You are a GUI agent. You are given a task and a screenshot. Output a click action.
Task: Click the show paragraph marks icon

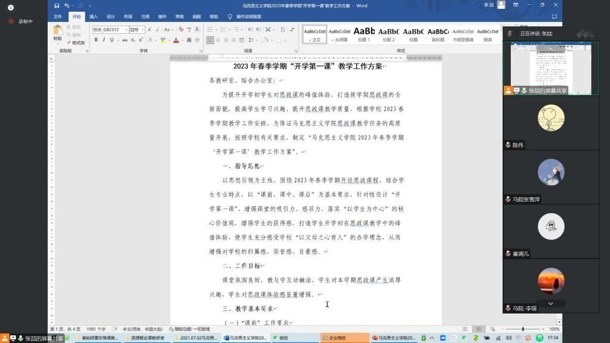coord(292,30)
